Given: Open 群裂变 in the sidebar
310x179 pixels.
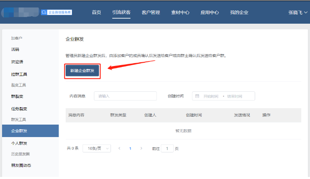Looking at the screenshot, I should [17, 96].
